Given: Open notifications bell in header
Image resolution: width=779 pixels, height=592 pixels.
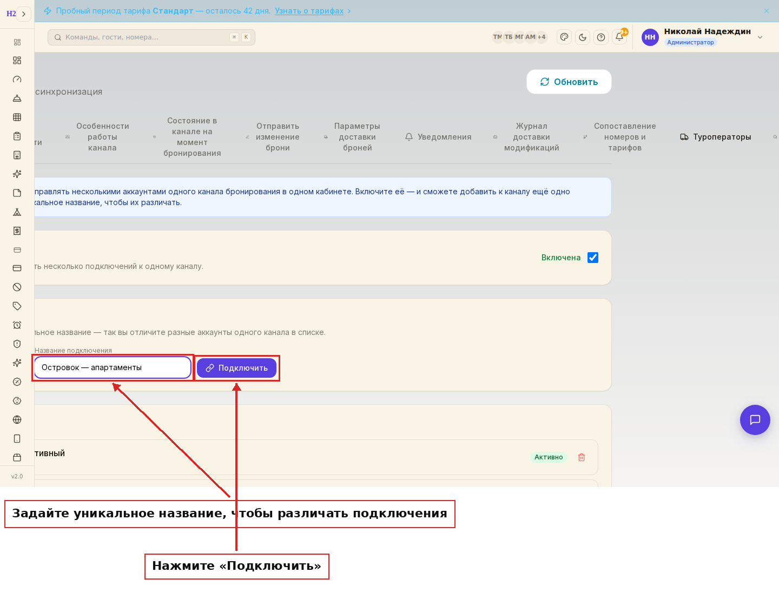Looking at the screenshot, I should pyautogui.click(x=619, y=37).
